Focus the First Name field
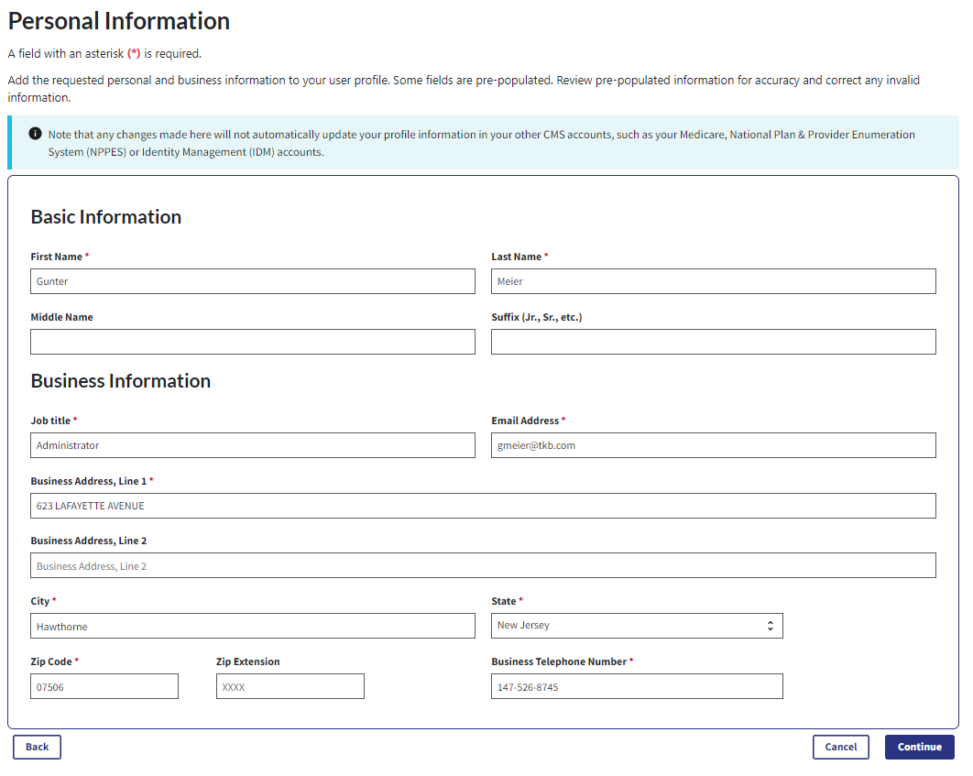Screen dimensions: 973x776 [252, 281]
